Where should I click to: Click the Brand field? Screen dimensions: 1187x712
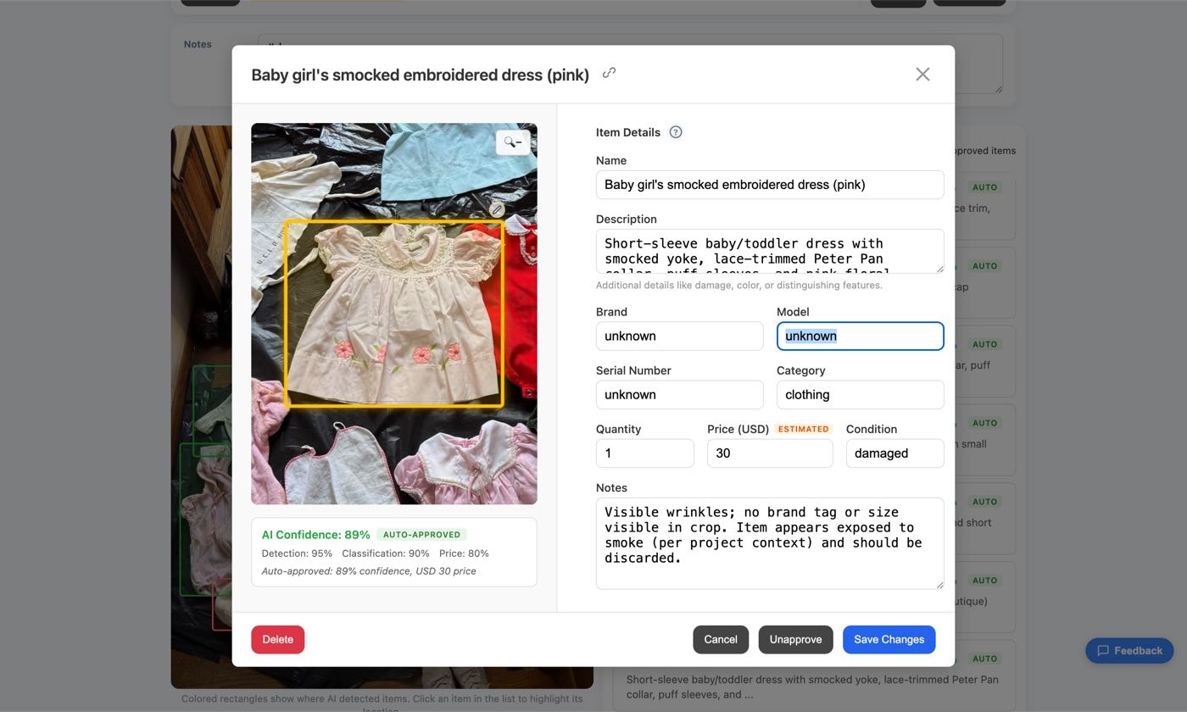[679, 337]
